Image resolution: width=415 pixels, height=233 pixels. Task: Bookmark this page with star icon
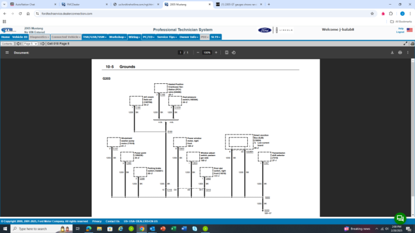(x=372, y=13)
